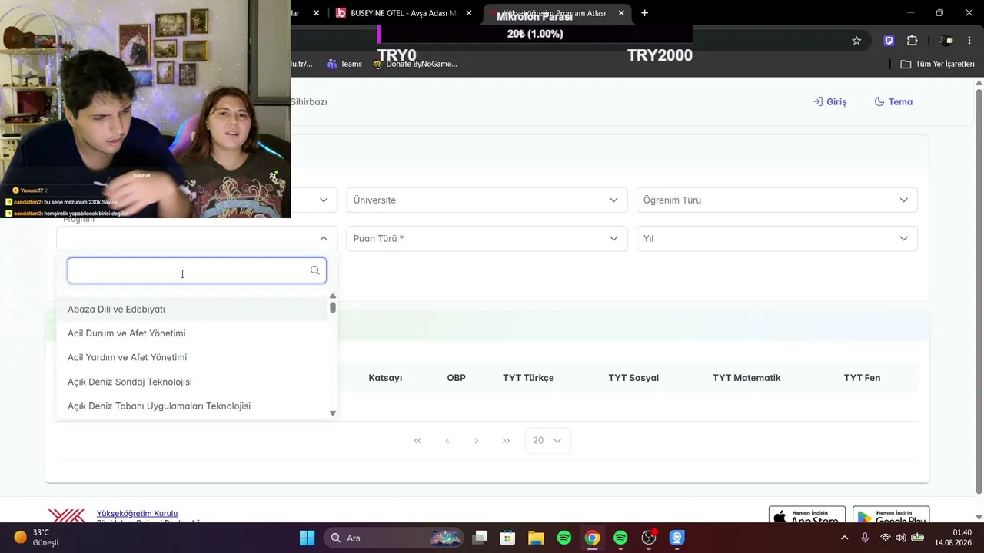
Task: Open the Donate ByNoGame bookmark
Action: [x=414, y=64]
